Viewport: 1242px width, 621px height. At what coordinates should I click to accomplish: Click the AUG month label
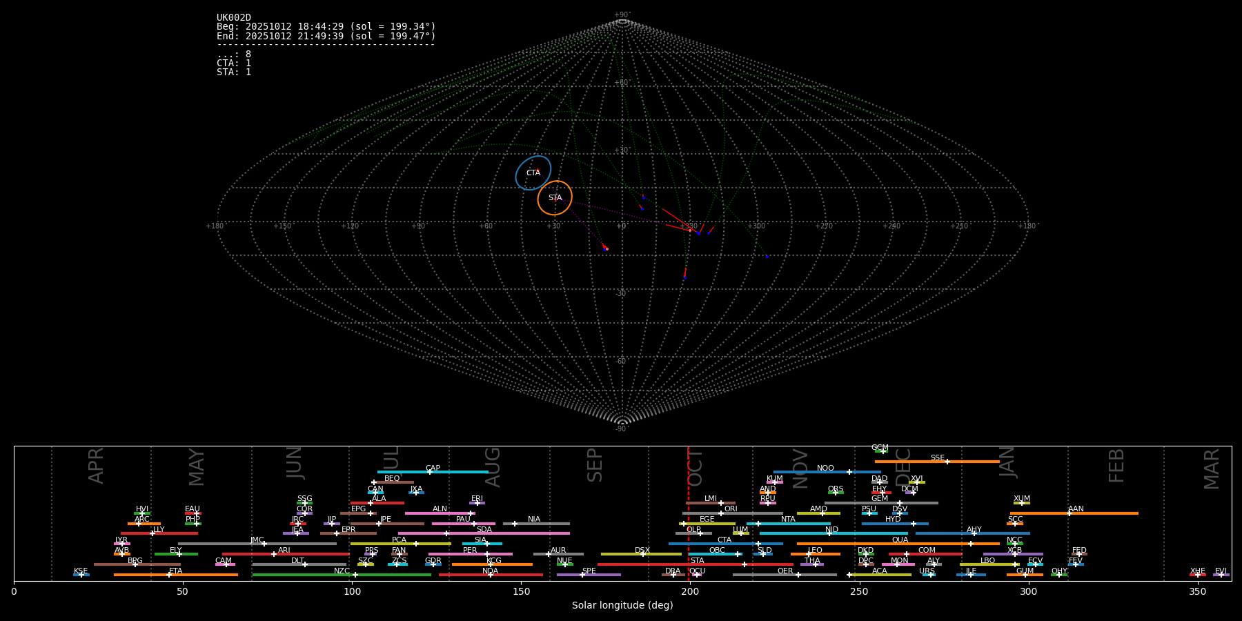tap(493, 466)
